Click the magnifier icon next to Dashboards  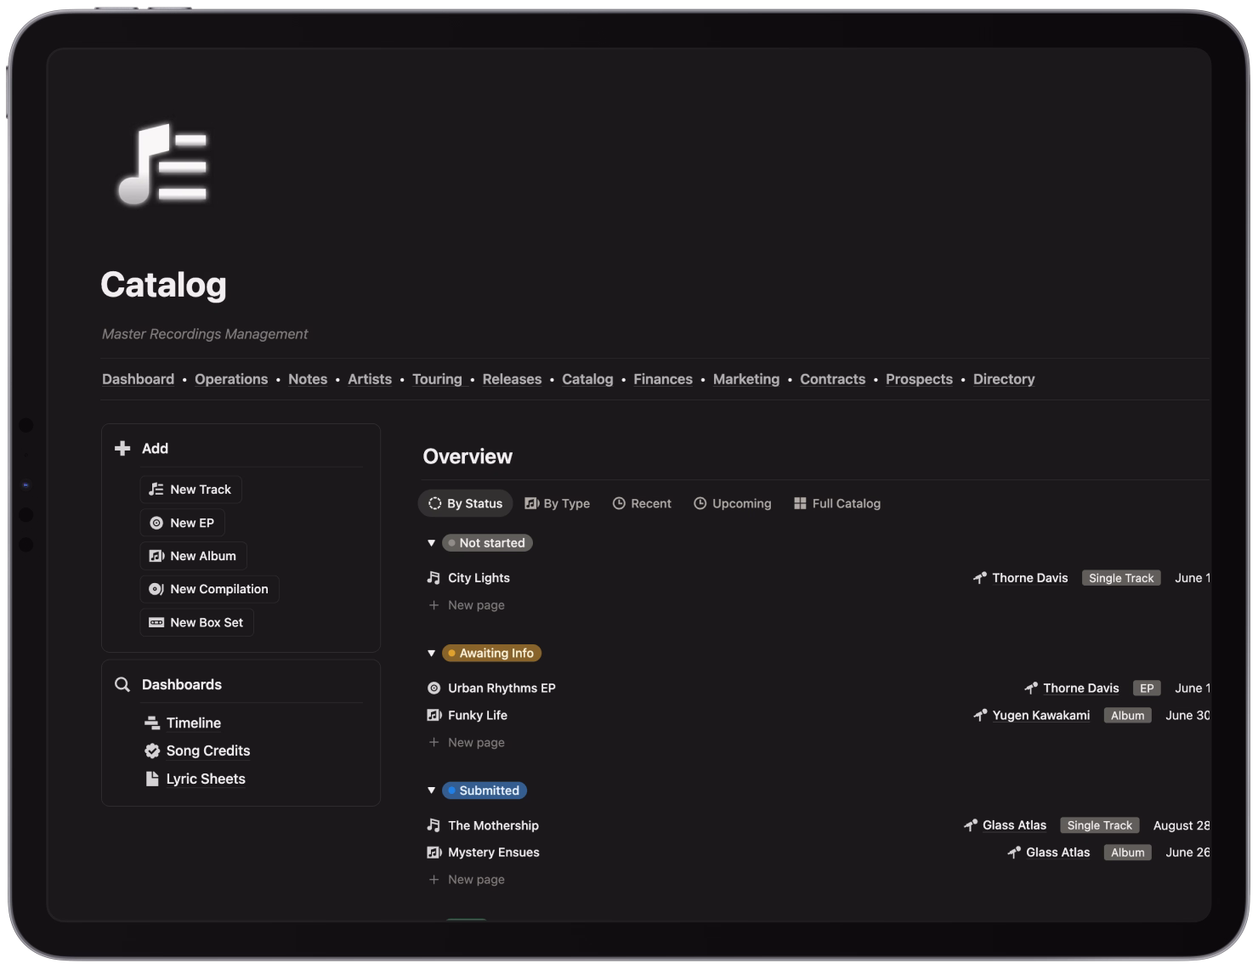tap(122, 684)
